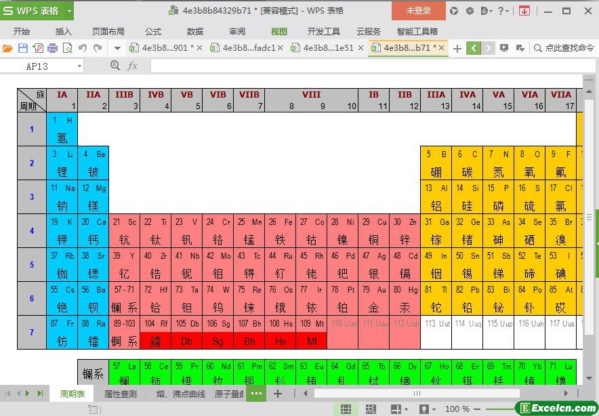Image resolution: width=599 pixels, height=416 pixels.
Task: Click the last sheet navigation arrow
Action: pos(41,394)
